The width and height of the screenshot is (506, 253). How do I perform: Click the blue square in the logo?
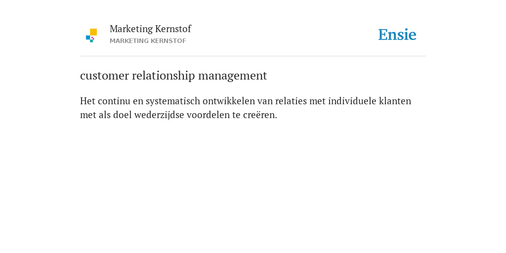88,38
